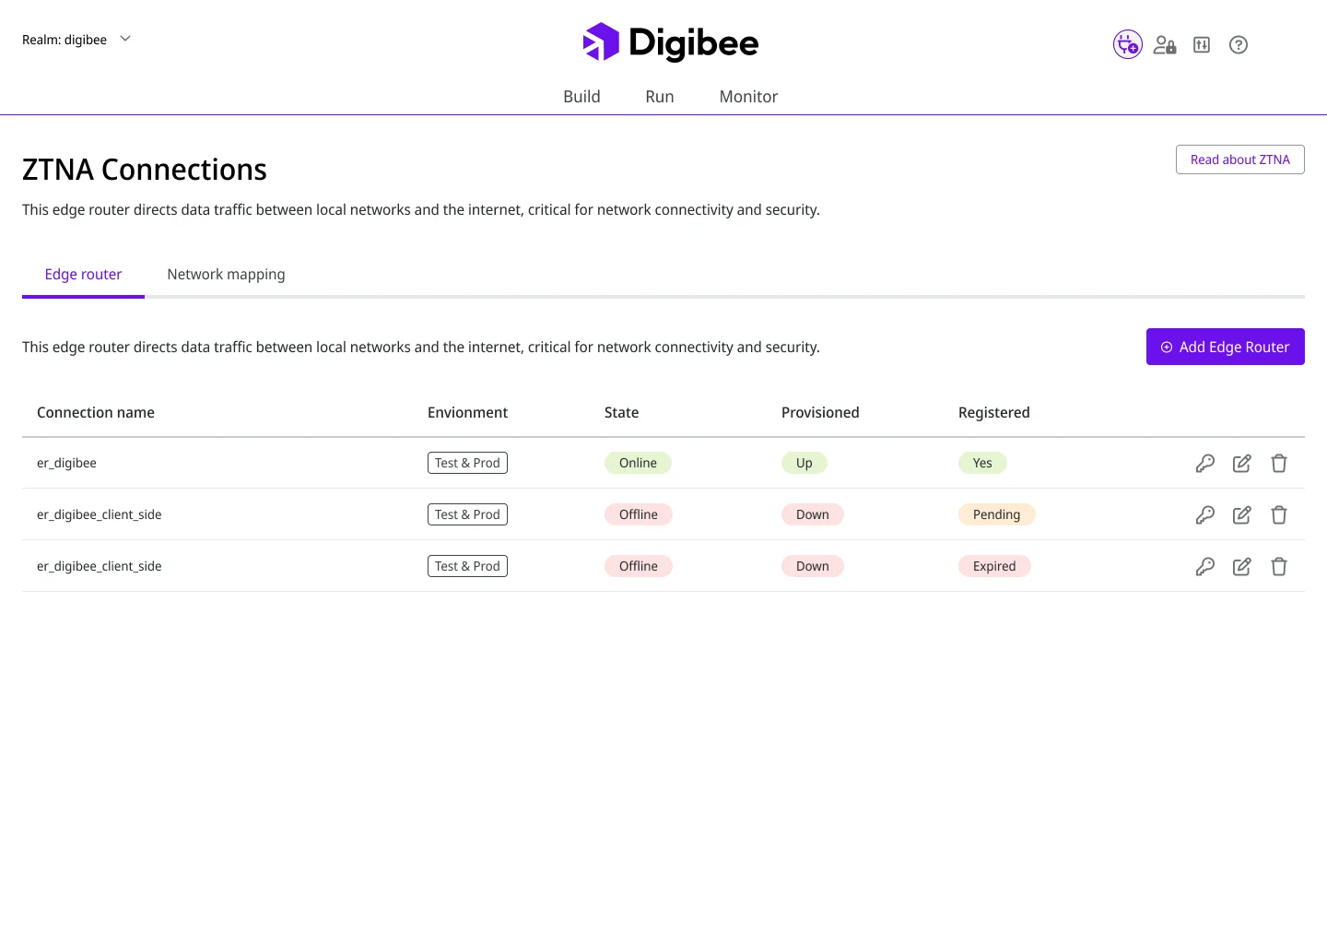Click the Up provisioned badge
The width and height of the screenshot is (1327, 944).
click(804, 463)
